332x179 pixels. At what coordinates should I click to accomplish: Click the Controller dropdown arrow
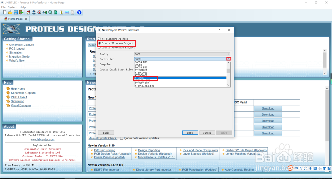[x=229, y=59]
